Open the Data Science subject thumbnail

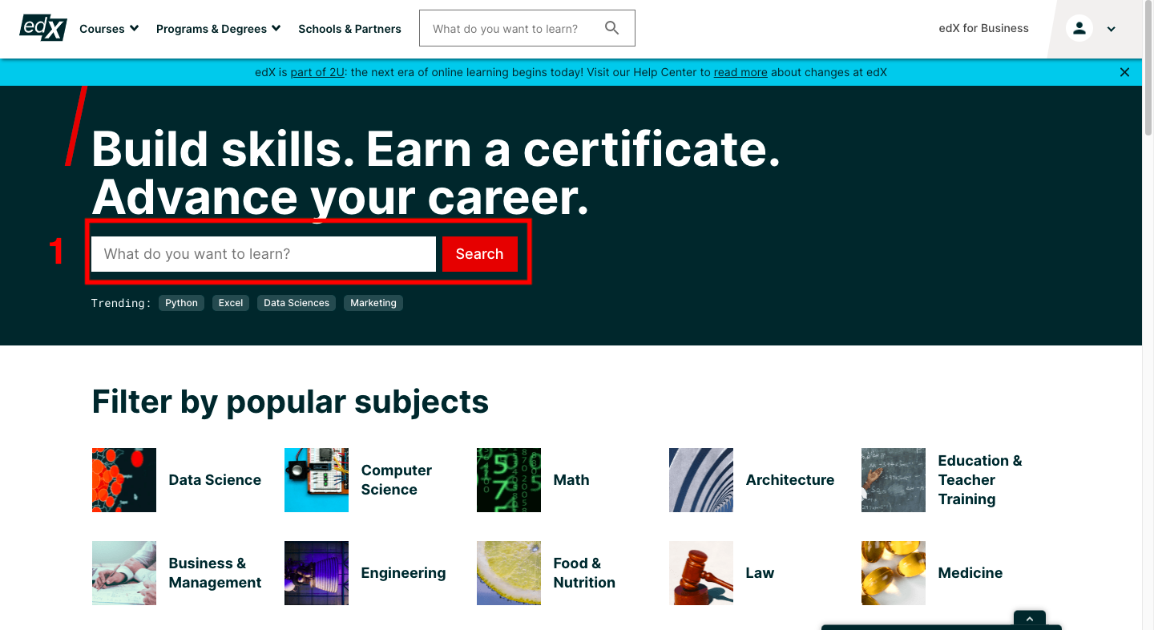tap(124, 480)
